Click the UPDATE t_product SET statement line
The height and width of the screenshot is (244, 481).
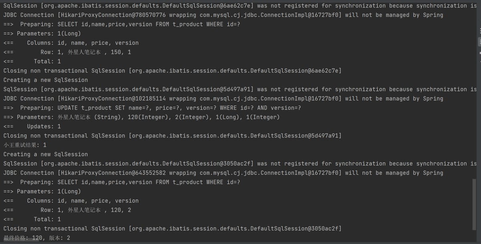[160, 108]
